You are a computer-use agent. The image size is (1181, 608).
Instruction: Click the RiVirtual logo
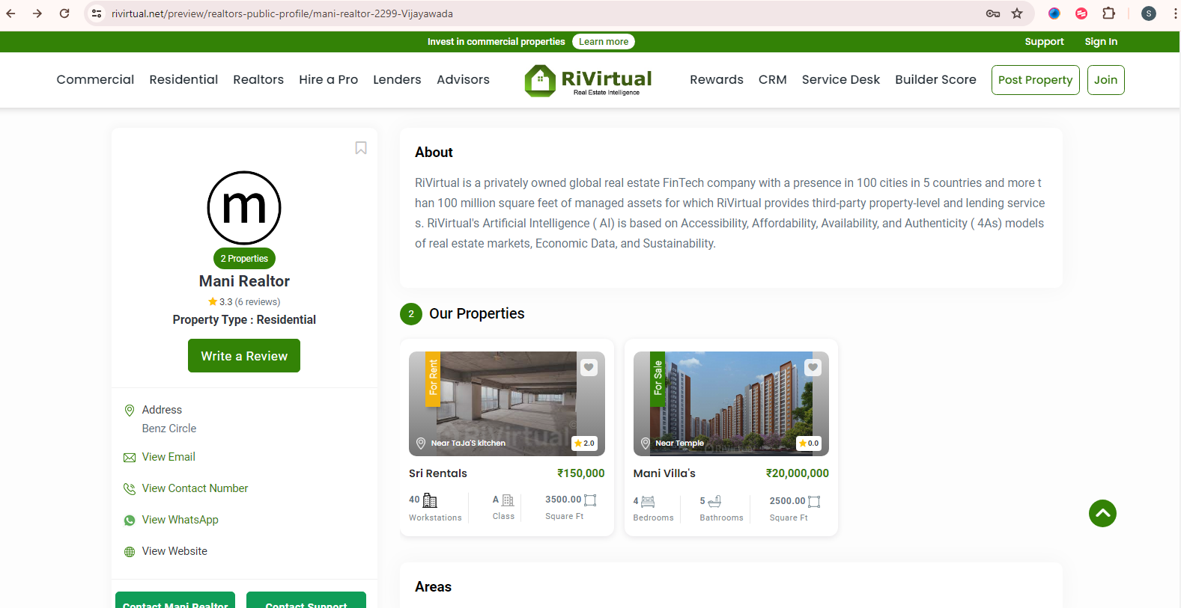click(589, 80)
